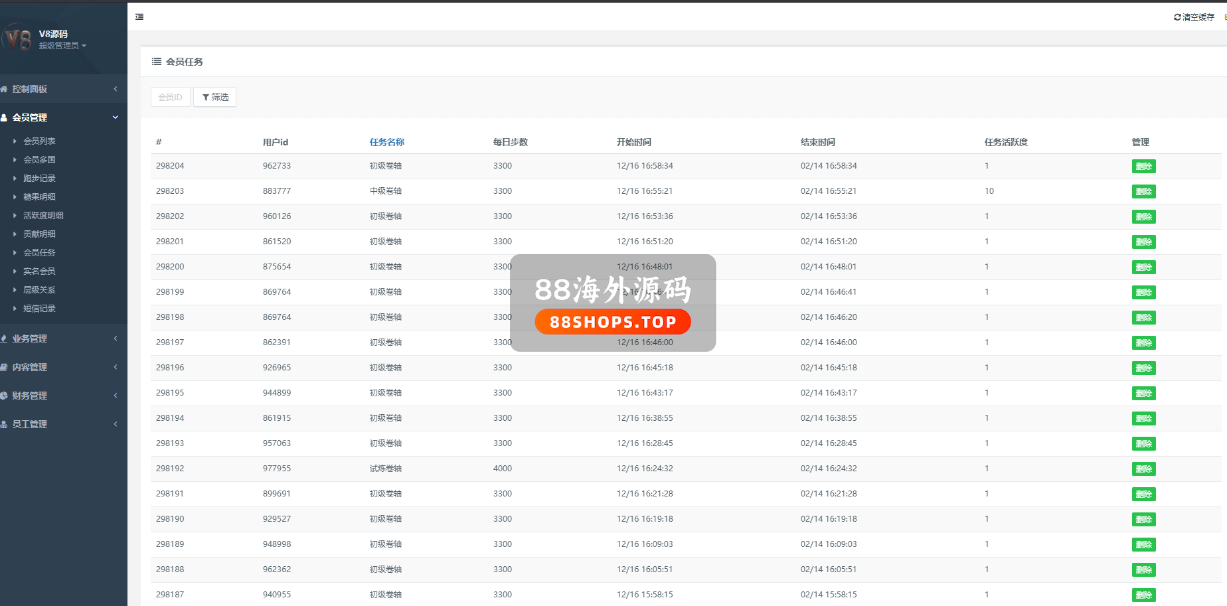
Task: Click the V8 logo avatar
Action: [18, 39]
